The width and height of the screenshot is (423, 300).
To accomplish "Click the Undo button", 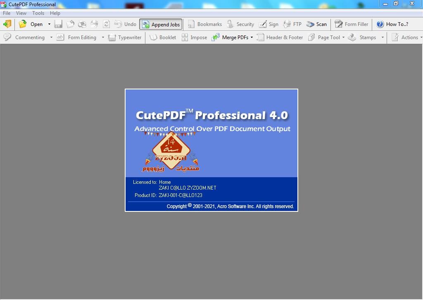I will (125, 24).
